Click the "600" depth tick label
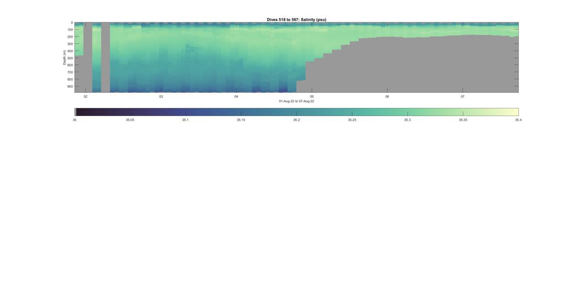The height and width of the screenshot is (297, 573). [x=70, y=65]
